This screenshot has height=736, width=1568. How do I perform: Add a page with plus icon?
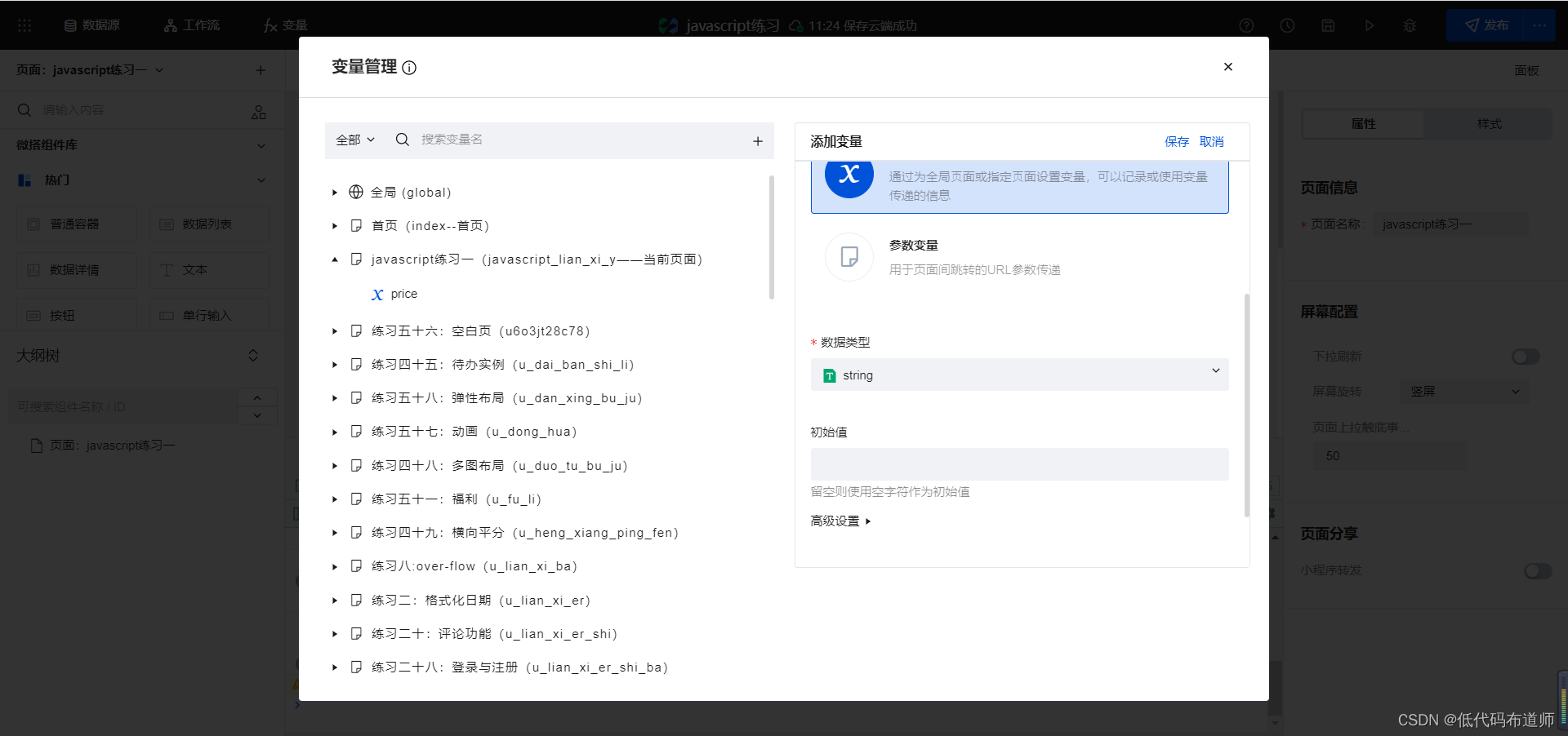pos(261,70)
